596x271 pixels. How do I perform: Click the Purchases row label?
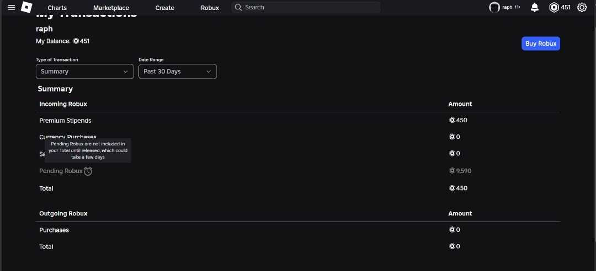click(54, 230)
